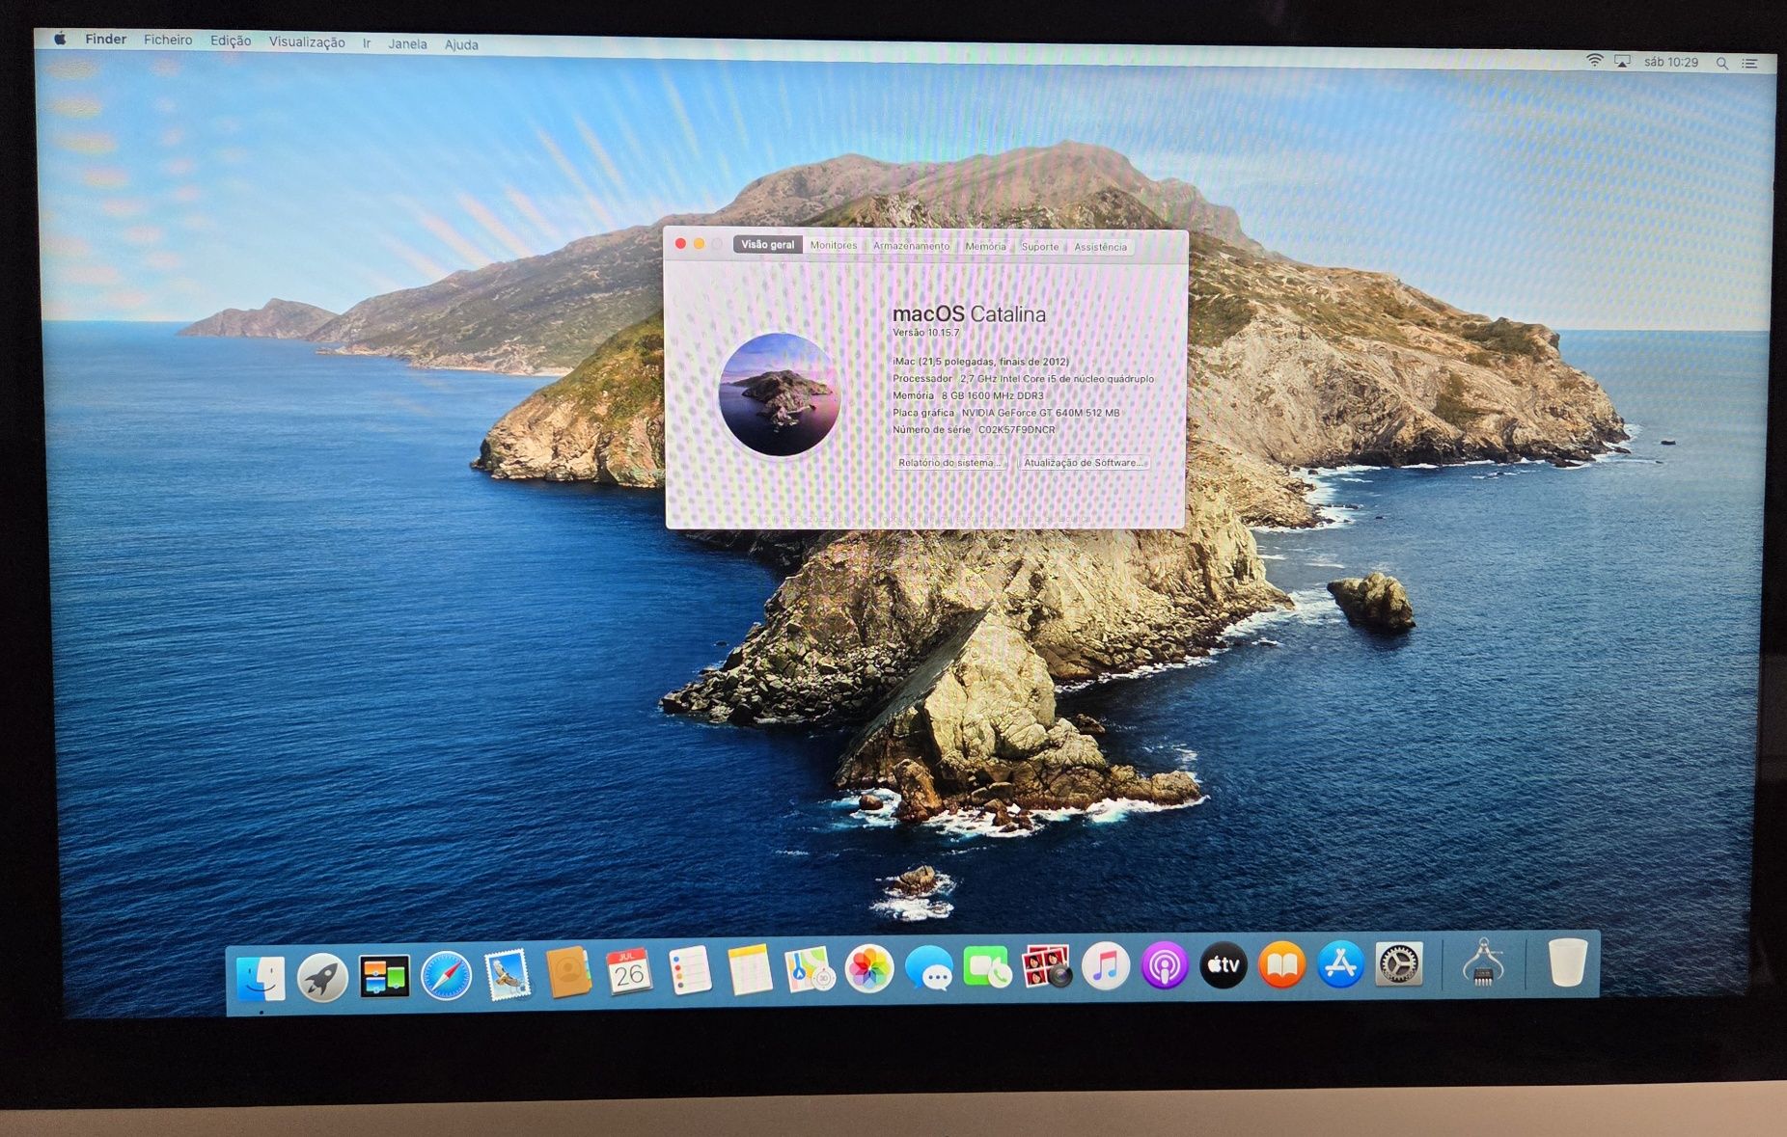This screenshot has width=1787, height=1137.
Task: Open the Trash in the Dock
Action: pyautogui.click(x=1567, y=961)
